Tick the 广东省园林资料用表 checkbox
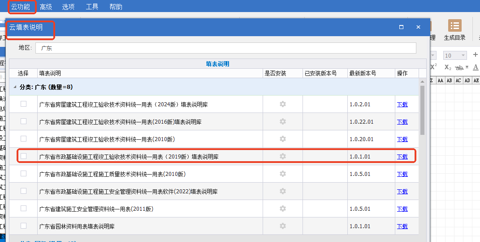The width and height of the screenshot is (480, 242). tap(23, 226)
